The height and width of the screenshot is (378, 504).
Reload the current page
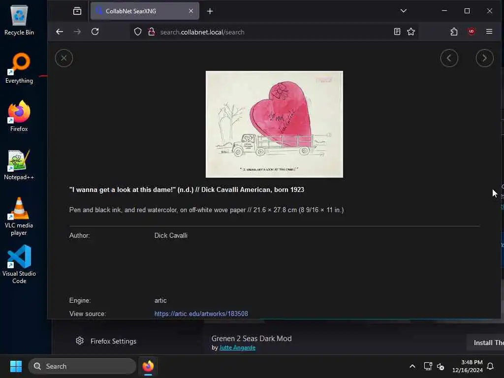(95, 32)
